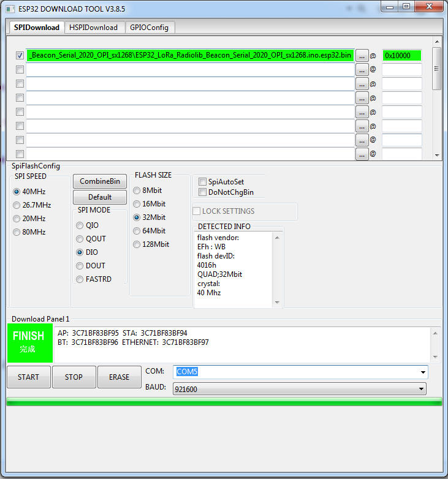Tick the checkbox beside the second file row
The width and height of the screenshot is (448, 479).
20,70
